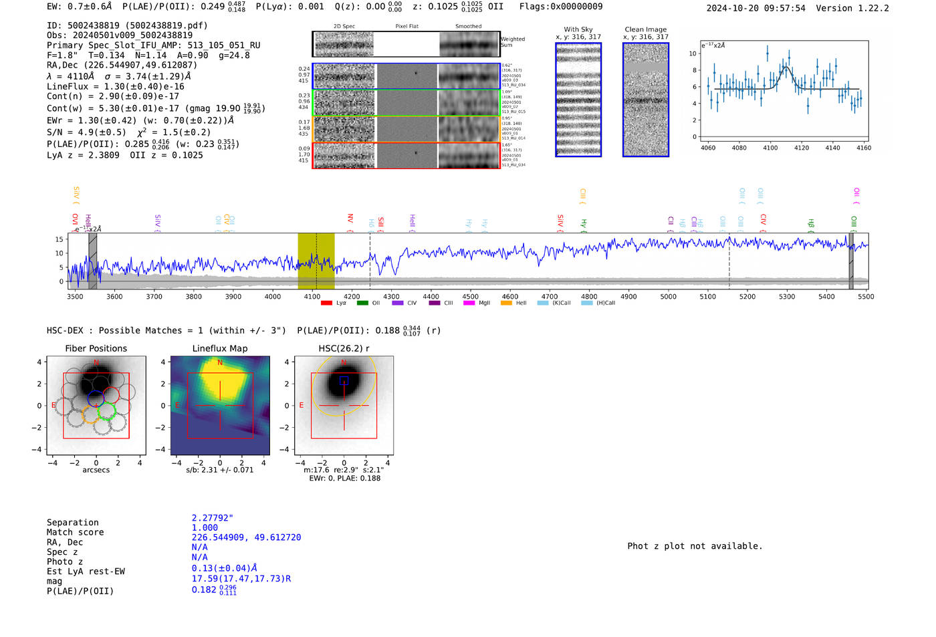936x637 pixels.
Task: Click the S/N = 4.9(±0.5) text
Action: point(87,132)
